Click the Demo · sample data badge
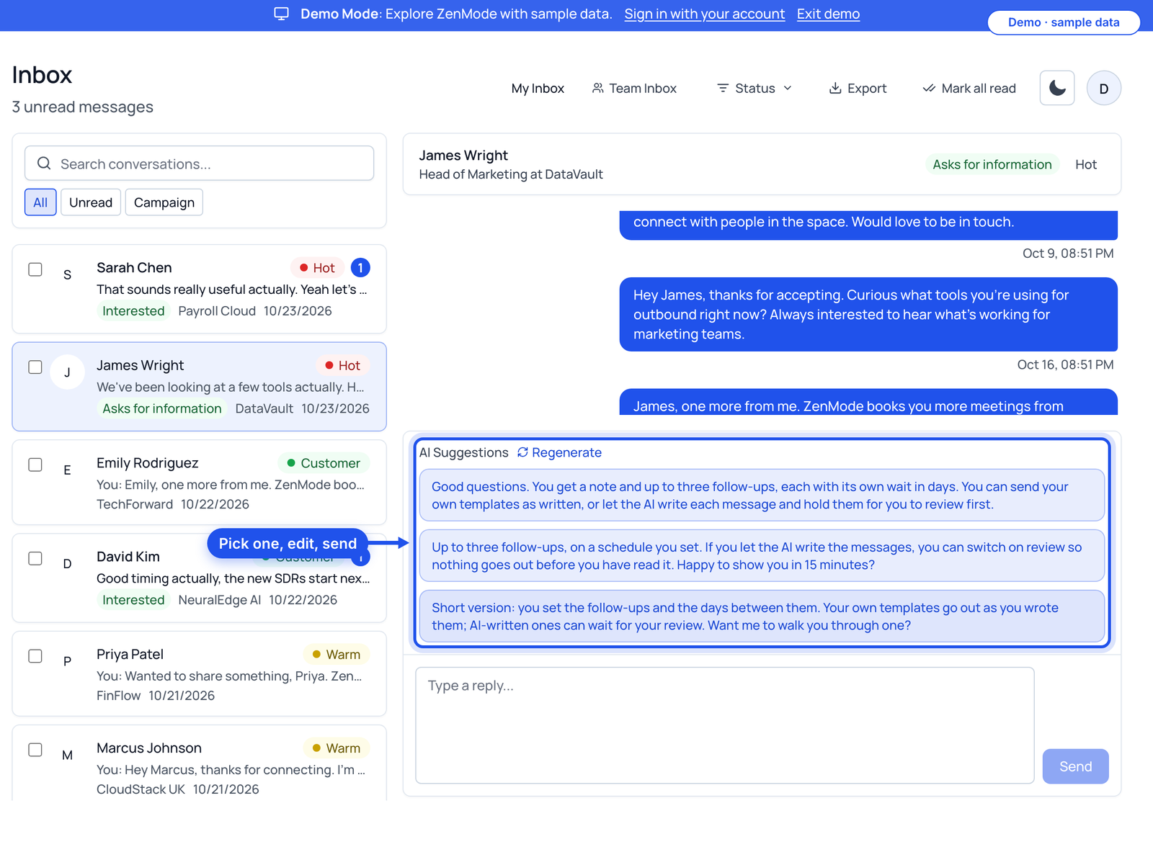 (x=1064, y=22)
